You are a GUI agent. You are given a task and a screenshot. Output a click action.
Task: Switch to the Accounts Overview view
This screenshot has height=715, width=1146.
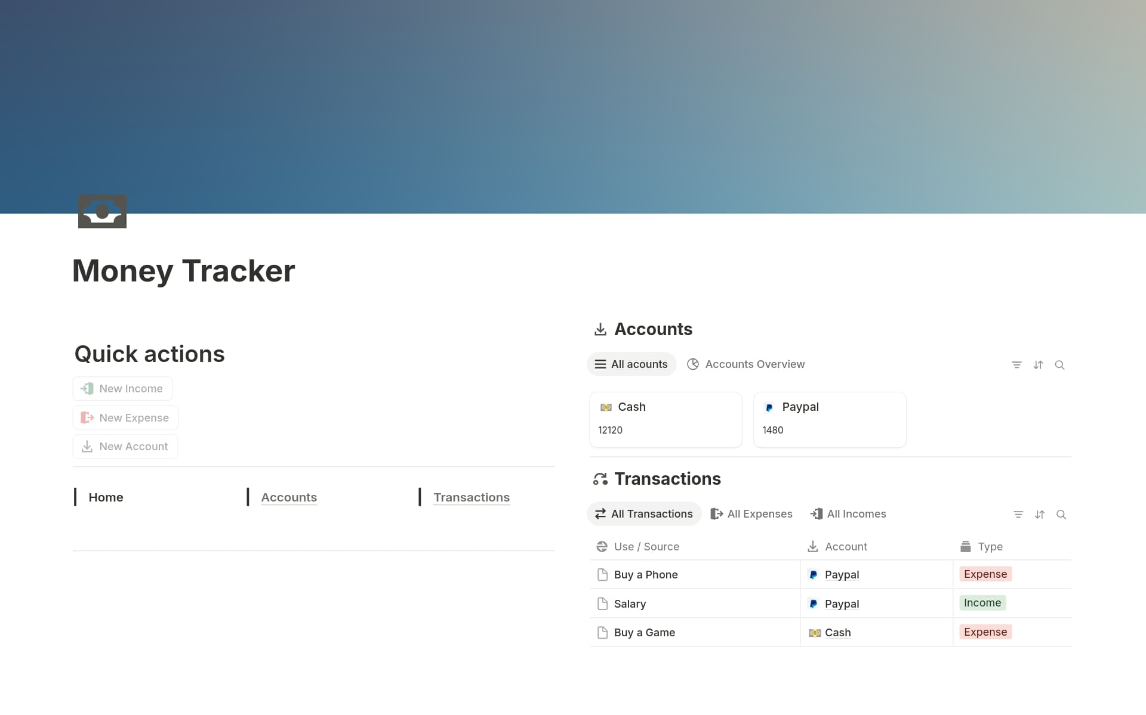tap(754, 364)
